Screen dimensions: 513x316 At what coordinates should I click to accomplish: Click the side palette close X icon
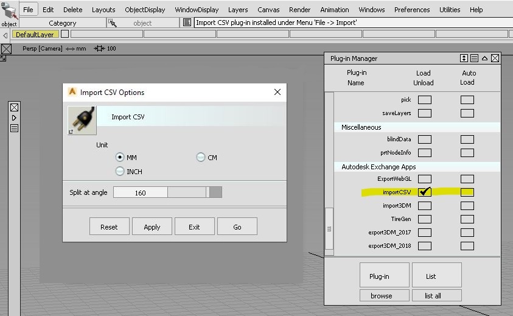(14, 107)
